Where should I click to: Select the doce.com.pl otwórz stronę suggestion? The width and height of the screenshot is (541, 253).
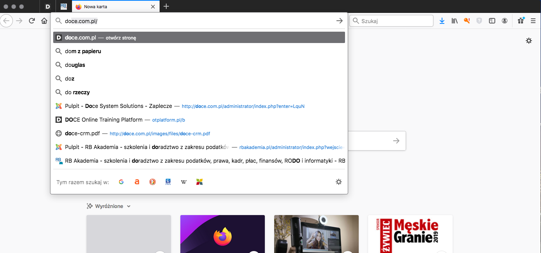click(x=199, y=38)
